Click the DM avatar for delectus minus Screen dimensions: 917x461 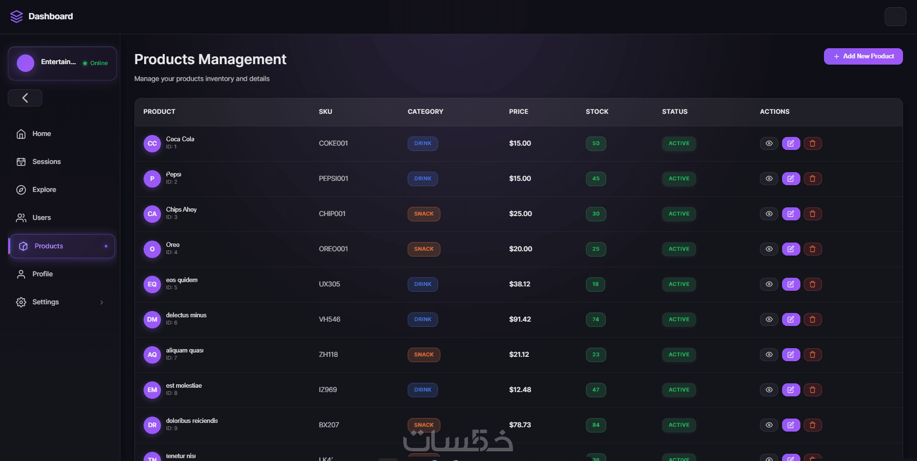152,320
